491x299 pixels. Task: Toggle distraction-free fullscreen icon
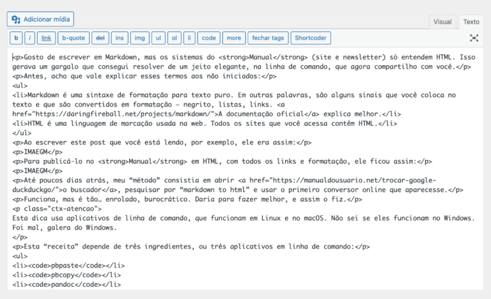point(474,38)
